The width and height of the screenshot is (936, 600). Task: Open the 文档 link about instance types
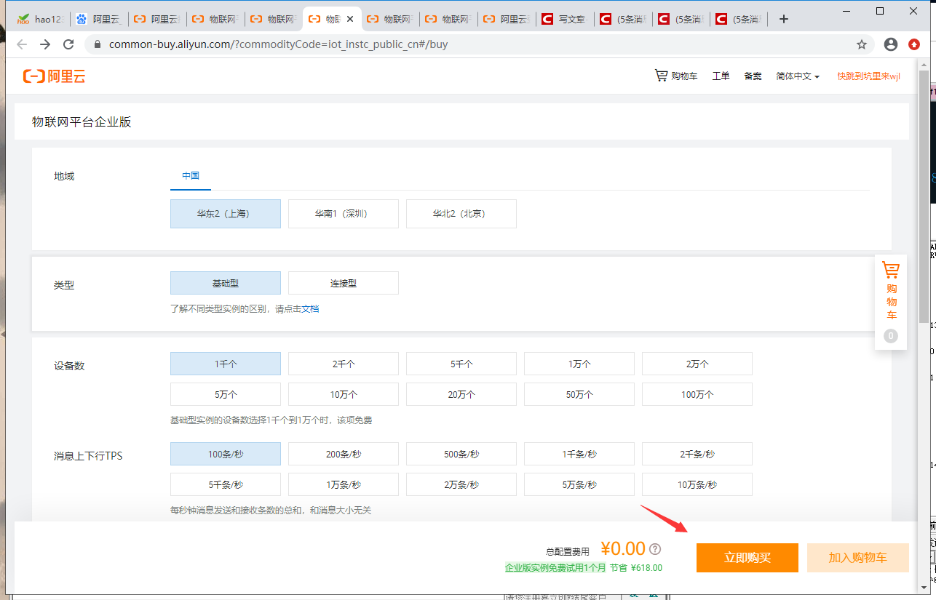310,309
